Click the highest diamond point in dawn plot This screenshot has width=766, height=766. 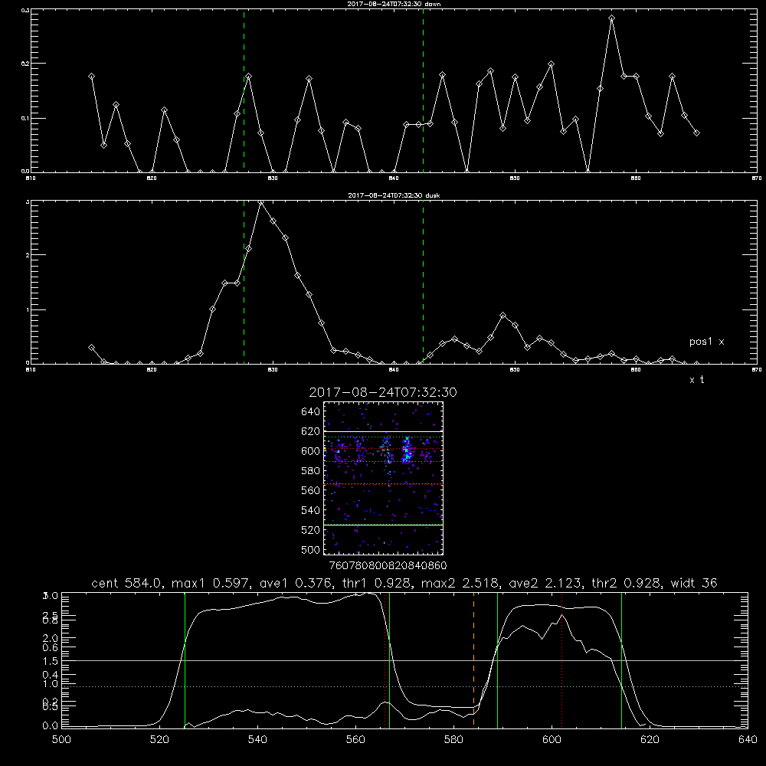click(611, 18)
